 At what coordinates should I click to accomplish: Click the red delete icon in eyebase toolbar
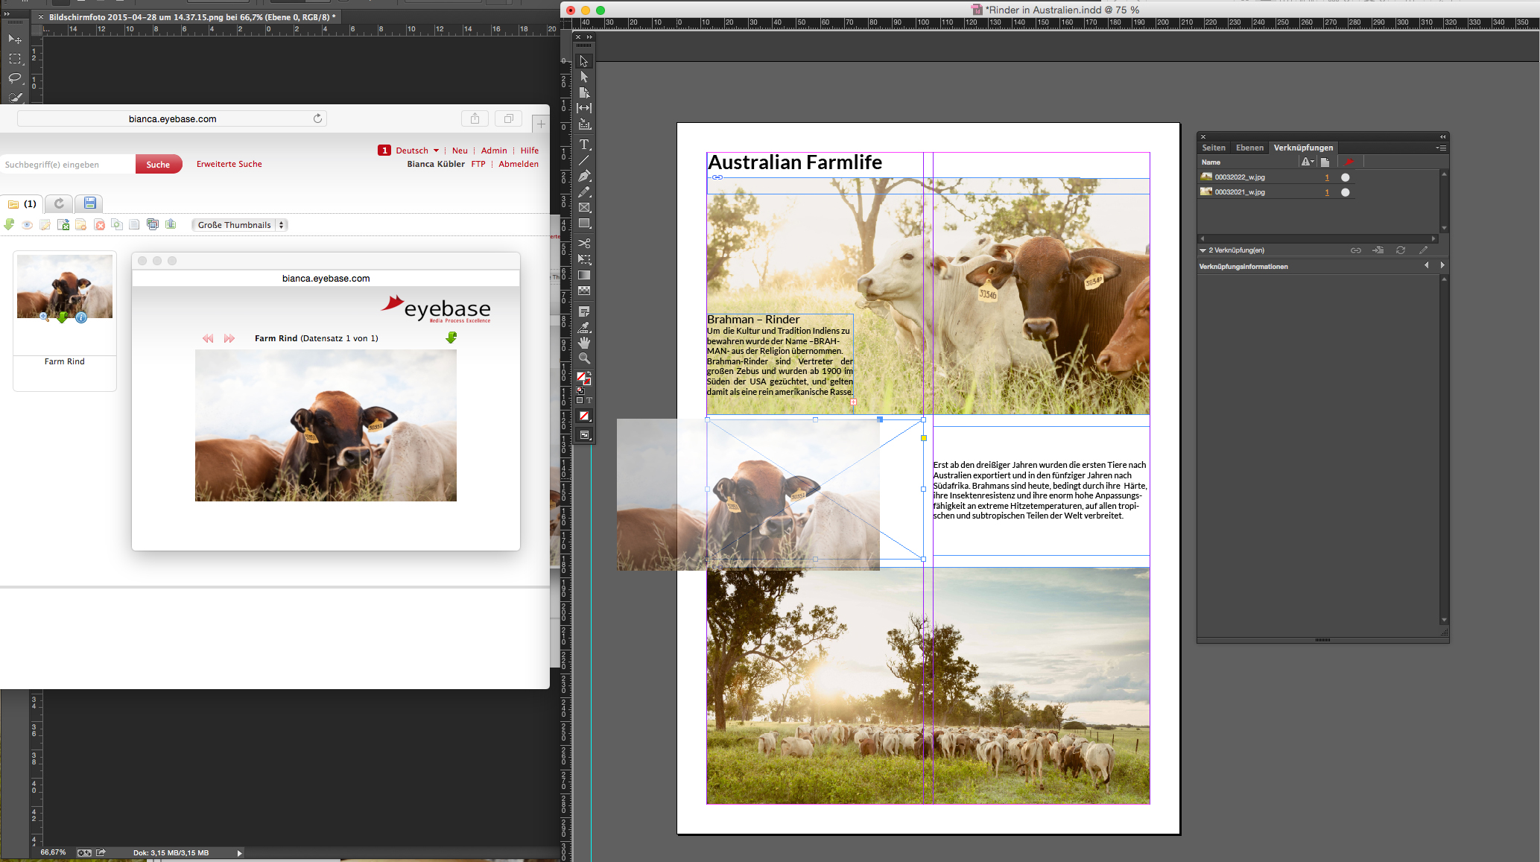click(99, 224)
